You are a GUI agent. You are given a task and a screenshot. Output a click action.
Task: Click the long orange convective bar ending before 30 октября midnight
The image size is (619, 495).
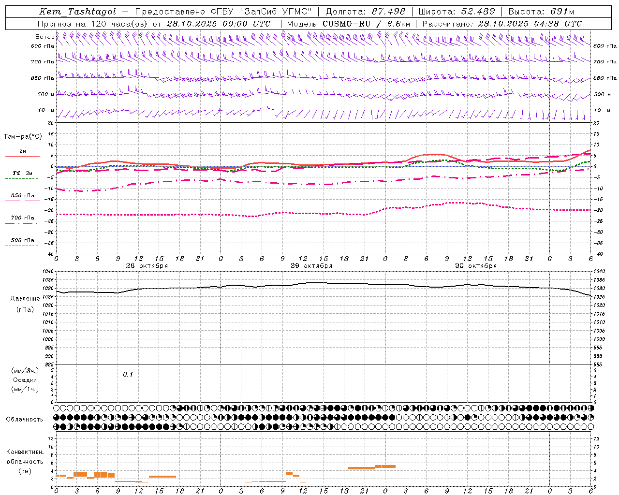point(361,468)
